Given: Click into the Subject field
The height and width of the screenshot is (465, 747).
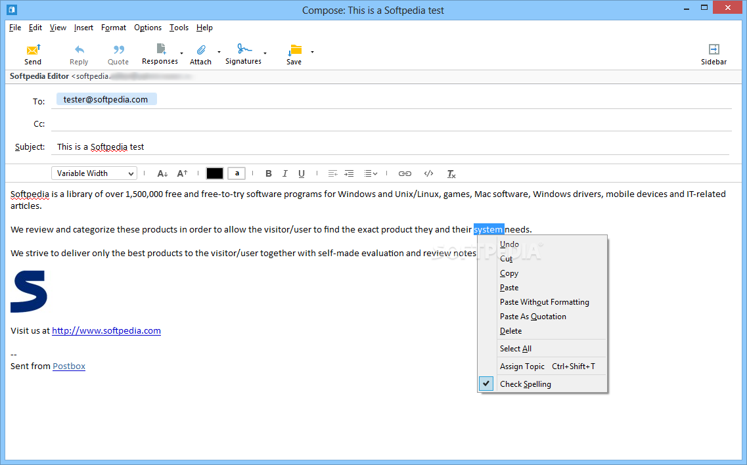Looking at the screenshot, I should tap(391, 146).
